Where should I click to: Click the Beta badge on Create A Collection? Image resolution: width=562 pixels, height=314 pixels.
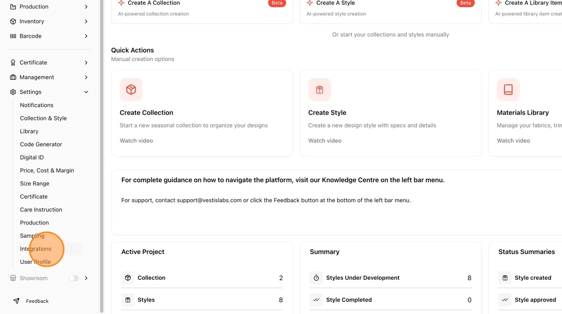[x=276, y=3]
